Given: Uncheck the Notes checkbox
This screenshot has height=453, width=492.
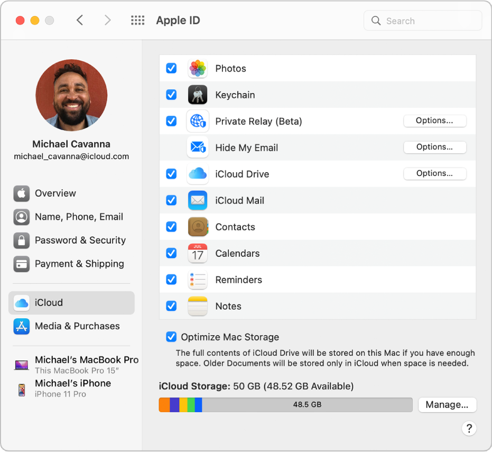Looking at the screenshot, I should (x=171, y=306).
